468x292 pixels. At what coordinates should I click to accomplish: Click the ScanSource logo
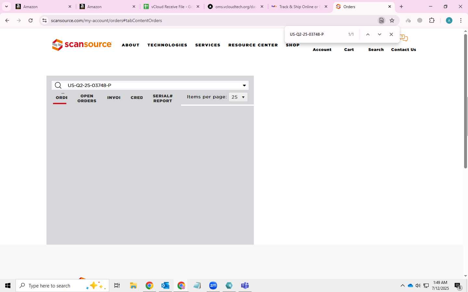coord(82,45)
